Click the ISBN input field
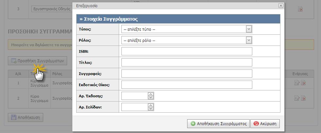 (187, 51)
